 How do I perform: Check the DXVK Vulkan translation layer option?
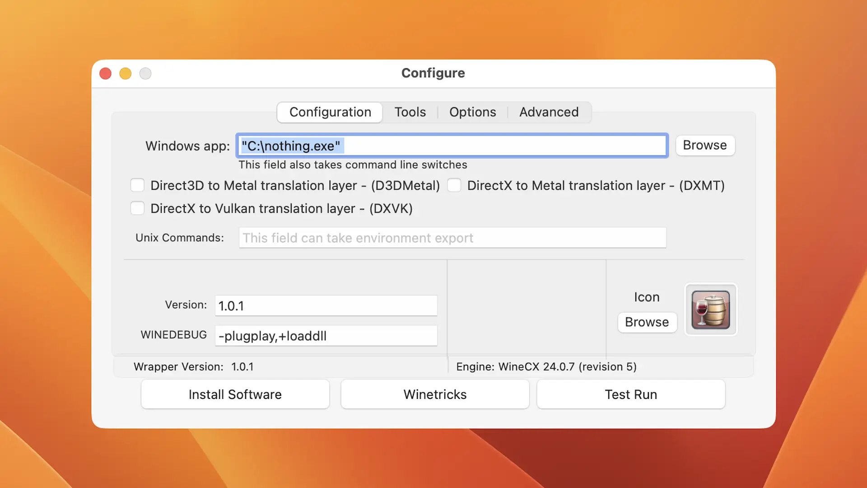coord(137,208)
